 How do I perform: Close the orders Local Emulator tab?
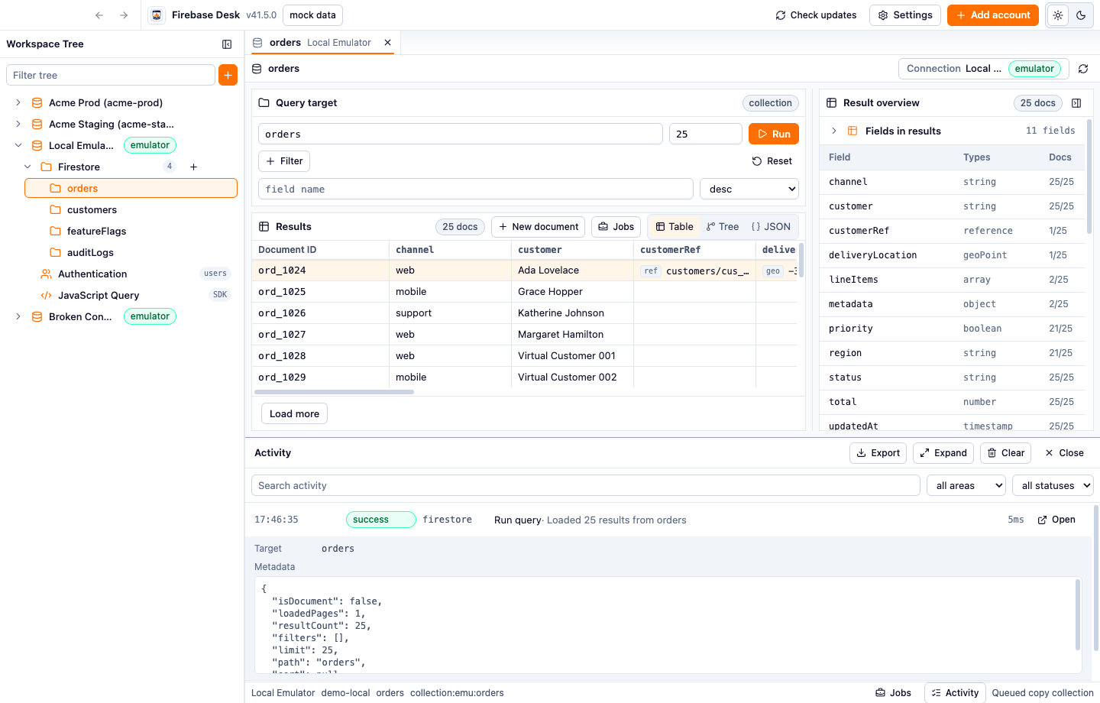coord(388,43)
